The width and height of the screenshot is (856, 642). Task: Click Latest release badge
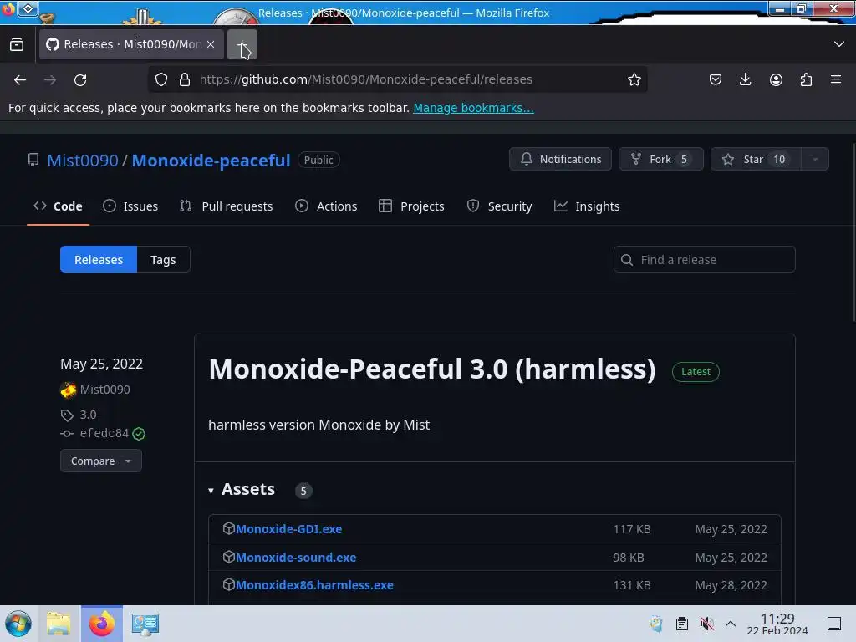(x=695, y=372)
